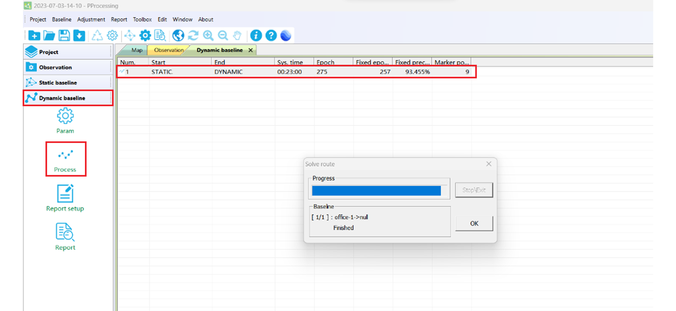The image size is (676, 311).
Task: Click OK in Solve route dialog
Action: point(474,223)
